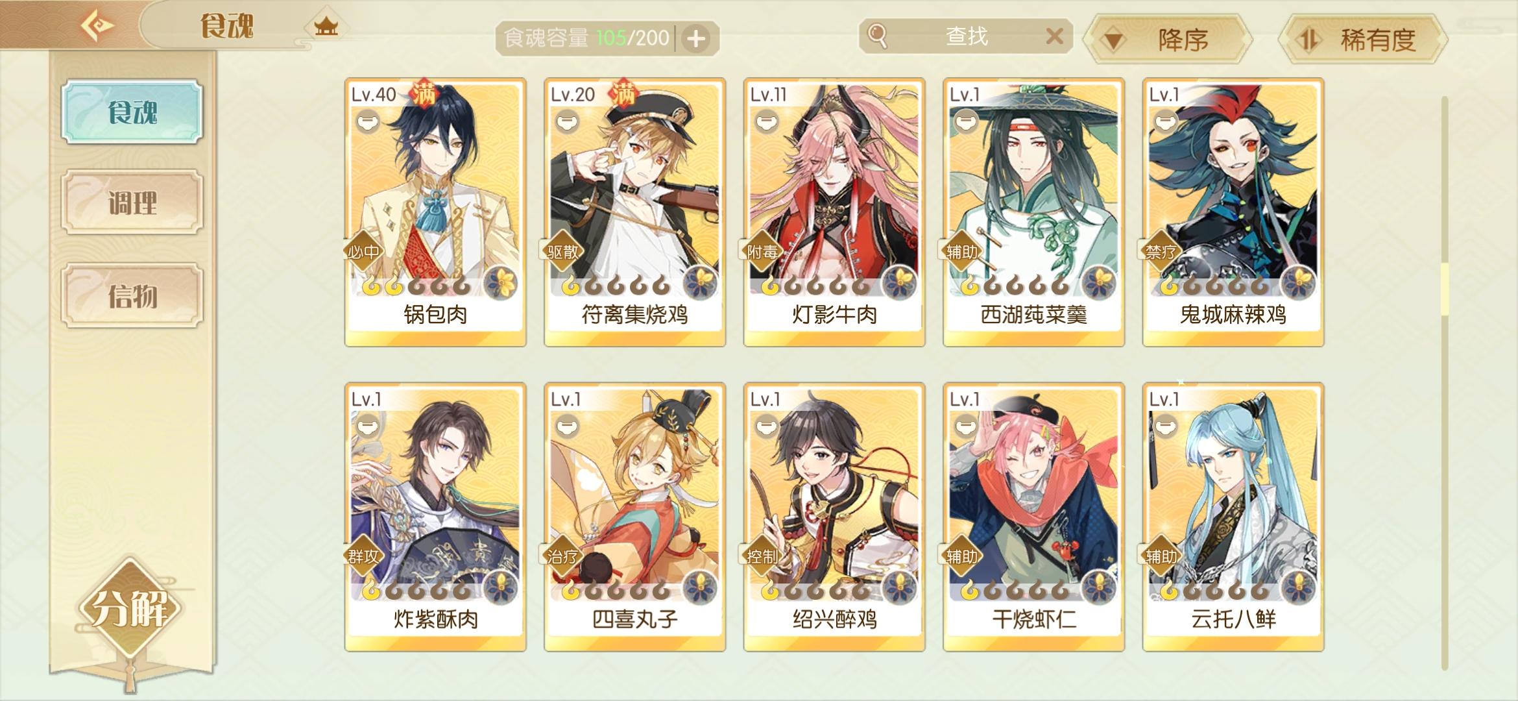Click the 查找 search field
Screen dimensions: 1518x701
coord(966,36)
